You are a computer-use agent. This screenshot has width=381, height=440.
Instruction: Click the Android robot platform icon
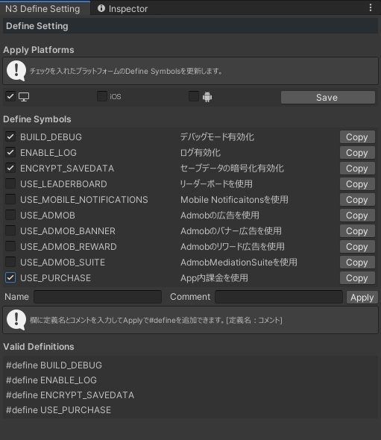(x=207, y=97)
